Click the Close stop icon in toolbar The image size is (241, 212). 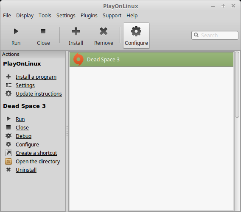tap(43, 31)
